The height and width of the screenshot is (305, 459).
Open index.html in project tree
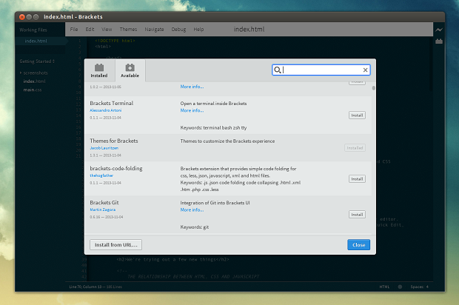coord(34,81)
